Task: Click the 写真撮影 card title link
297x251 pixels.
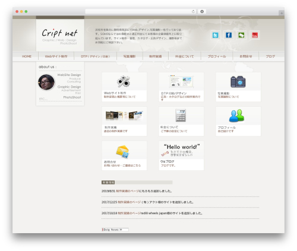Action: [223, 93]
